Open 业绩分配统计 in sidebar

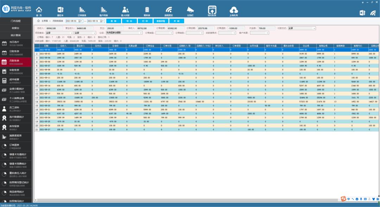pos(16,90)
